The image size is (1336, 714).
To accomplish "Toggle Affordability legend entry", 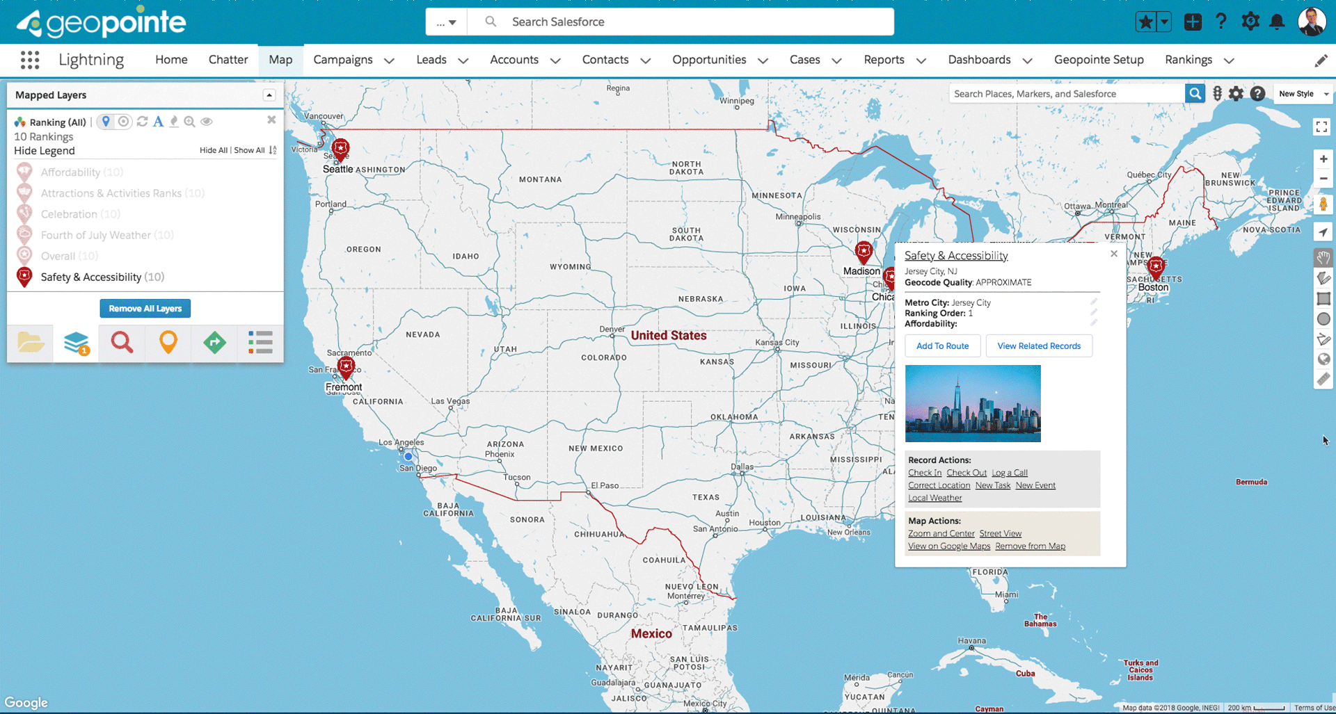I will click(69, 172).
